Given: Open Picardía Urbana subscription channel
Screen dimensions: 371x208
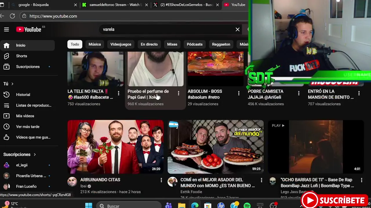Looking at the screenshot, I should (x=27, y=176).
